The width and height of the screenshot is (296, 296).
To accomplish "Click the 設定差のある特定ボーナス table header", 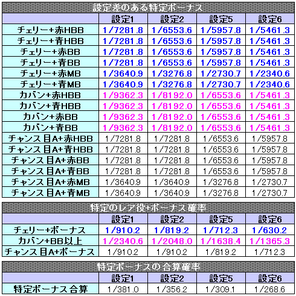I will [x=148, y=8].
